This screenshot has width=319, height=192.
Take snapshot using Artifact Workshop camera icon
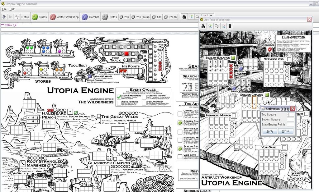[203, 26]
